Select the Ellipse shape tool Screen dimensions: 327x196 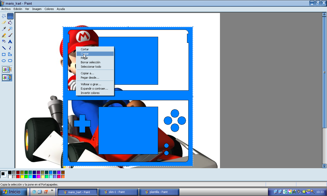[x=4, y=61]
